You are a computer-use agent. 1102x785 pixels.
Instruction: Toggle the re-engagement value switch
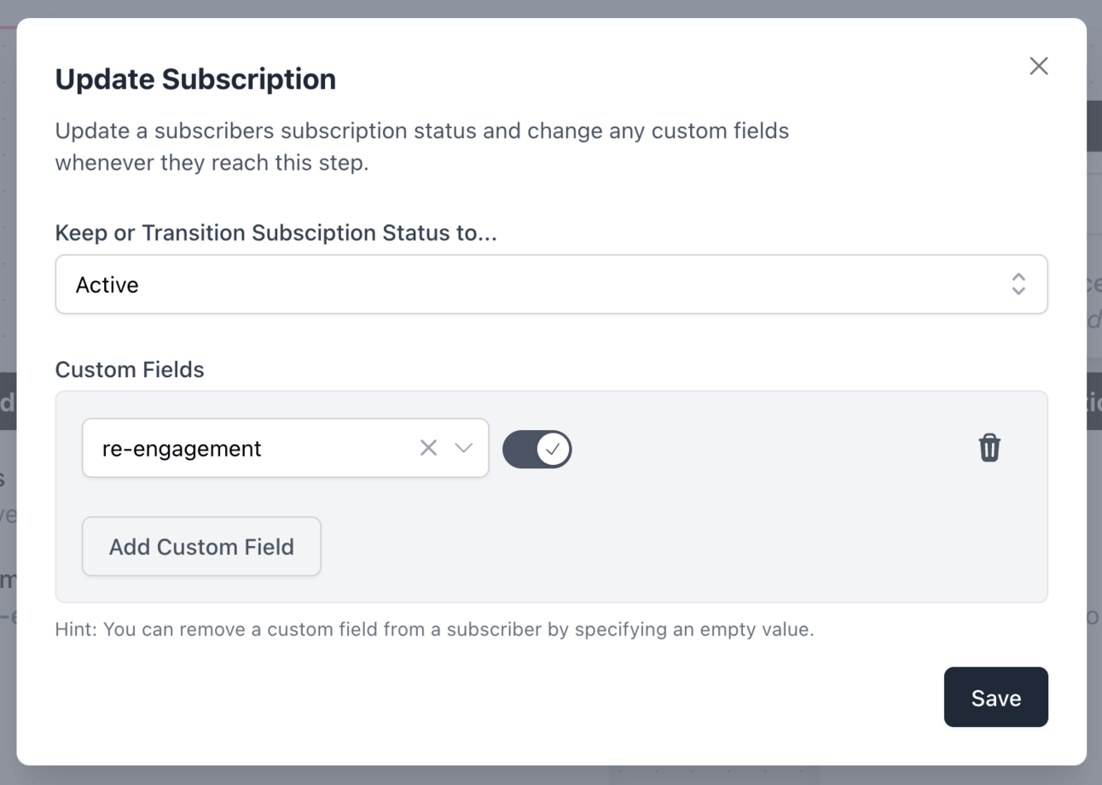536,449
